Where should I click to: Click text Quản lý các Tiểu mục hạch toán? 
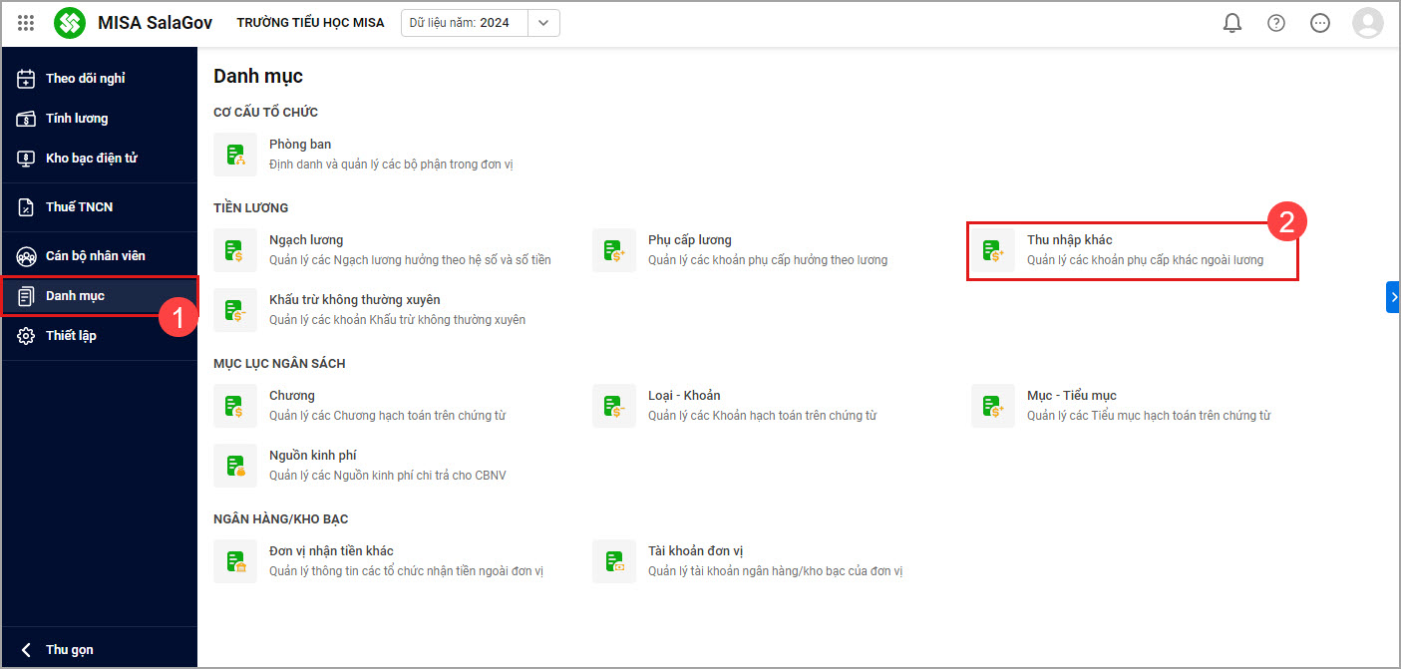point(1149,416)
